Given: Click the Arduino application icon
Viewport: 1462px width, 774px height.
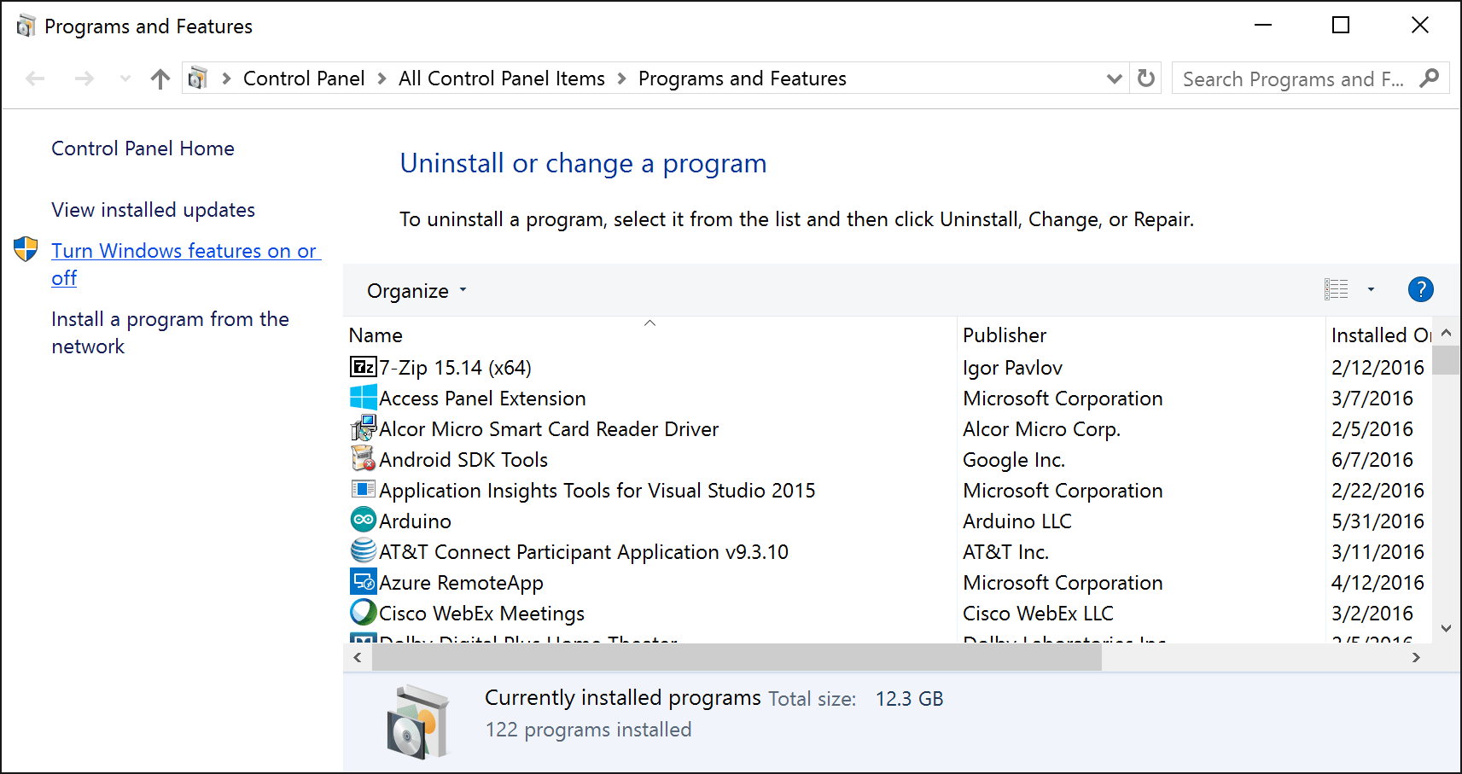Looking at the screenshot, I should point(362,520).
